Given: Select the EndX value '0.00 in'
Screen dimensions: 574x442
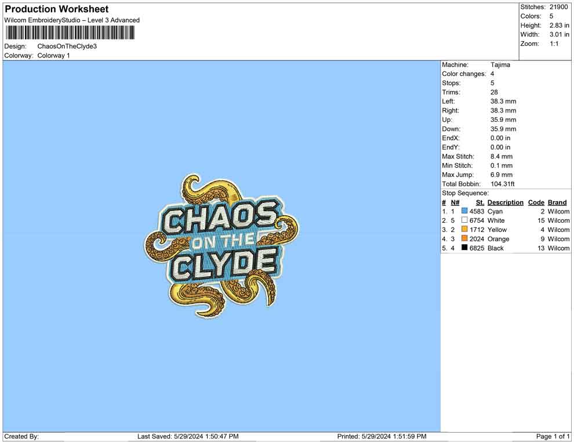Looking at the screenshot, I should (x=500, y=138).
